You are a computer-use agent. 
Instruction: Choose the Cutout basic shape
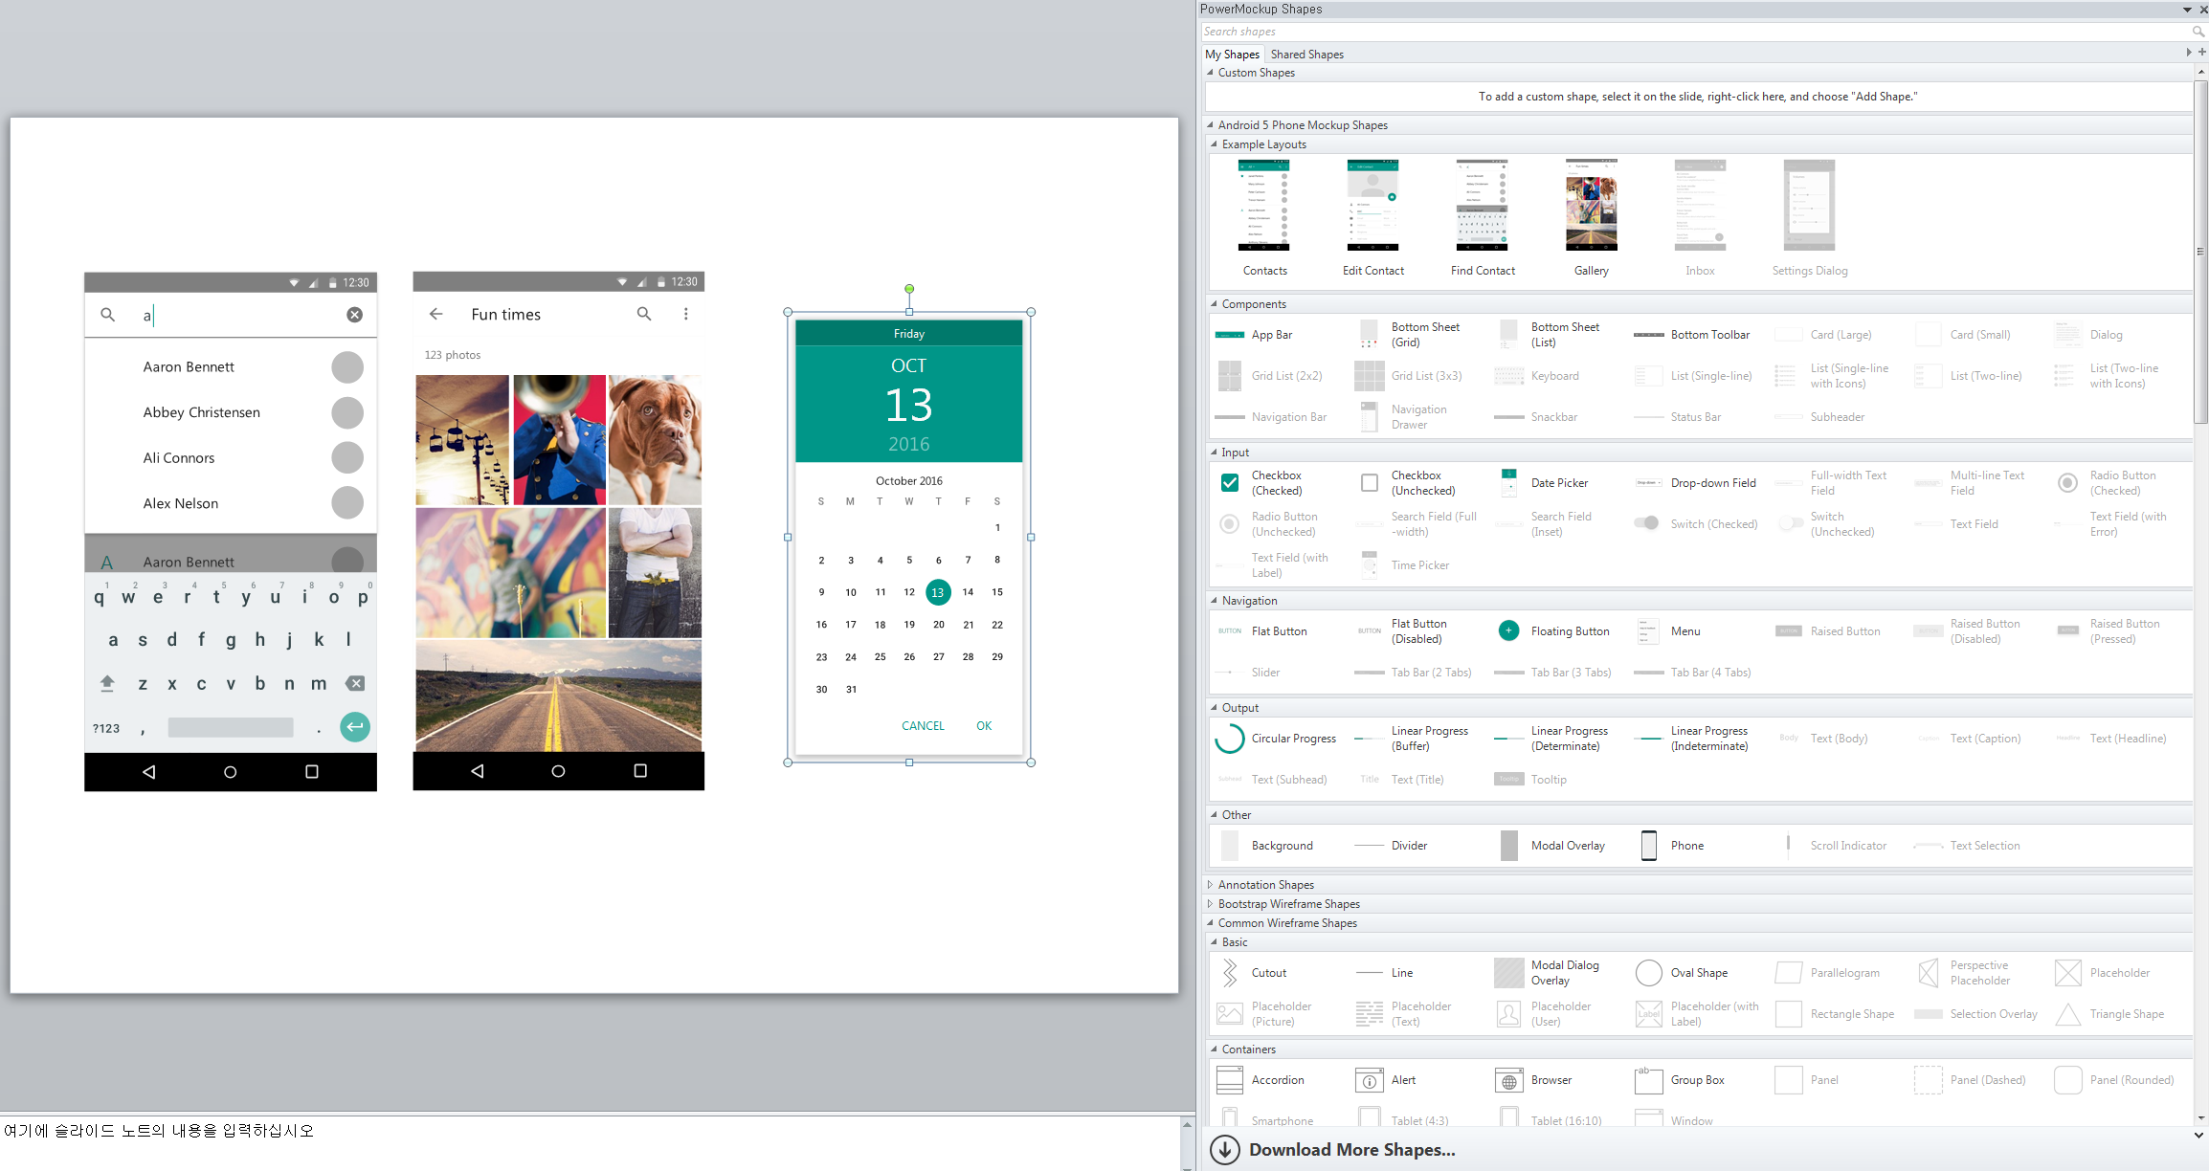[x=1254, y=973]
